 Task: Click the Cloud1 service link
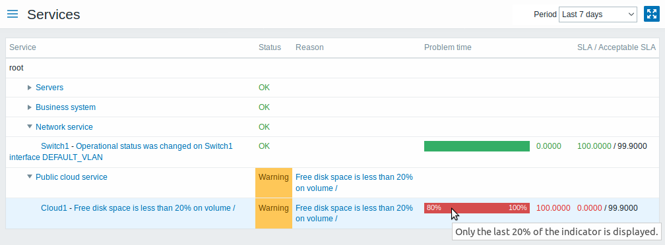coord(54,207)
